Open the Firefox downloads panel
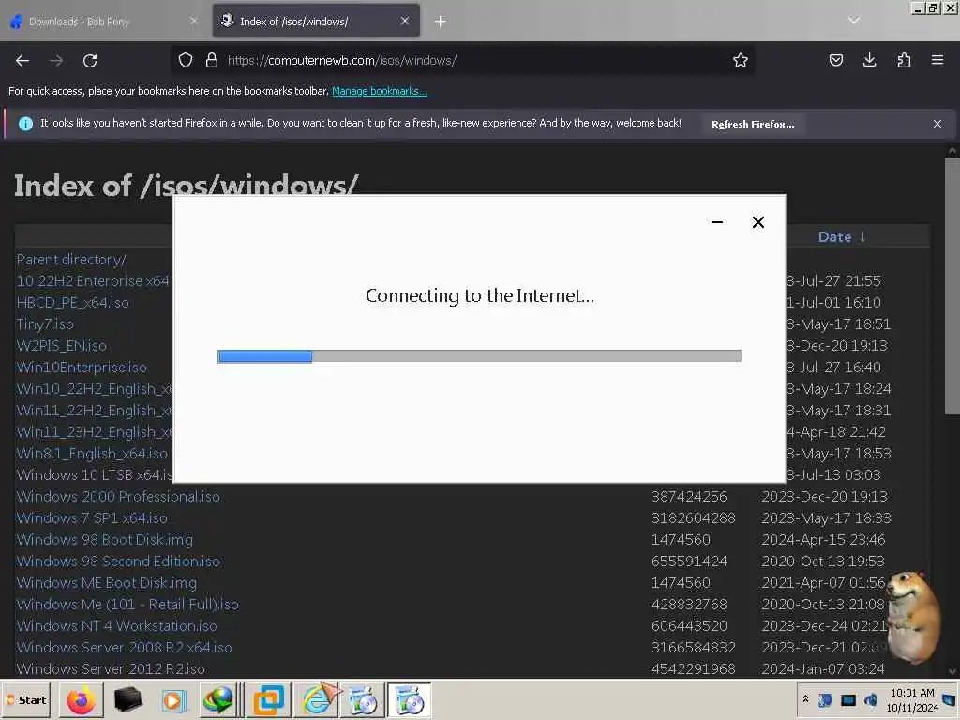The height and width of the screenshot is (720, 960). pyautogui.click(x=869, y=60)
